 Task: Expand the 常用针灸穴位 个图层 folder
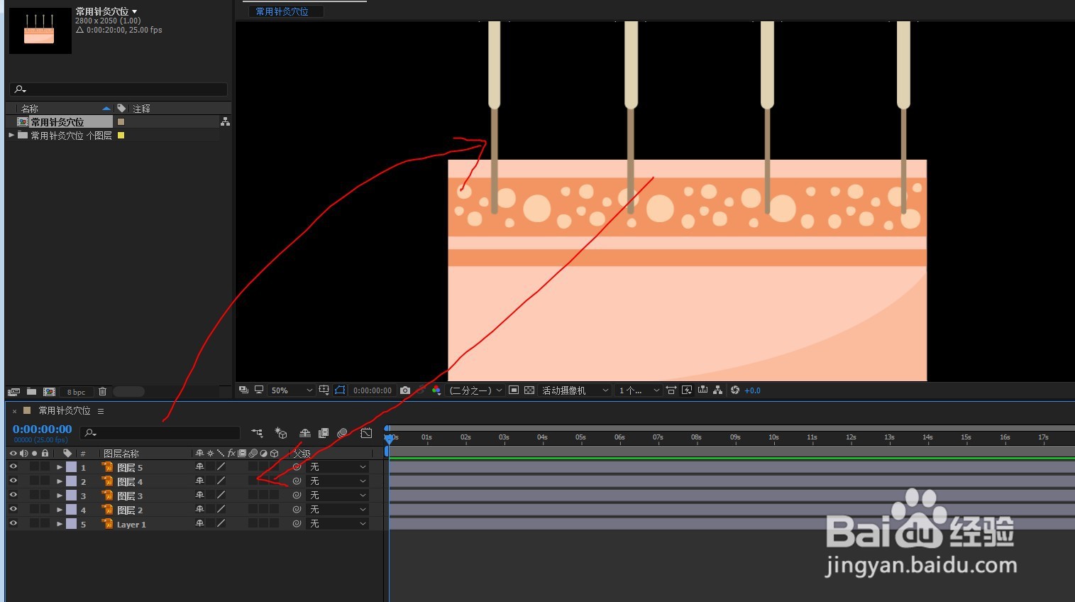click(11, 135)
